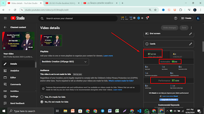Switch to the SEO Profile Backlink 2024 tab
This screenshot has height=114, width=204.
(x=62, y=3)
